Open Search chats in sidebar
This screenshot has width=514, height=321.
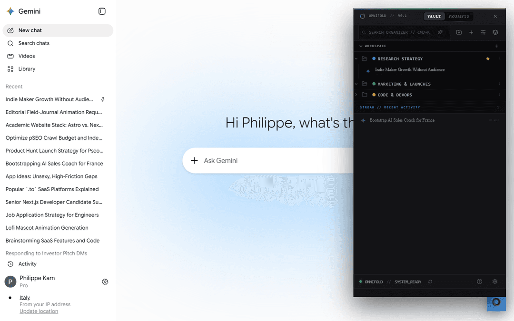click(58, 43)
